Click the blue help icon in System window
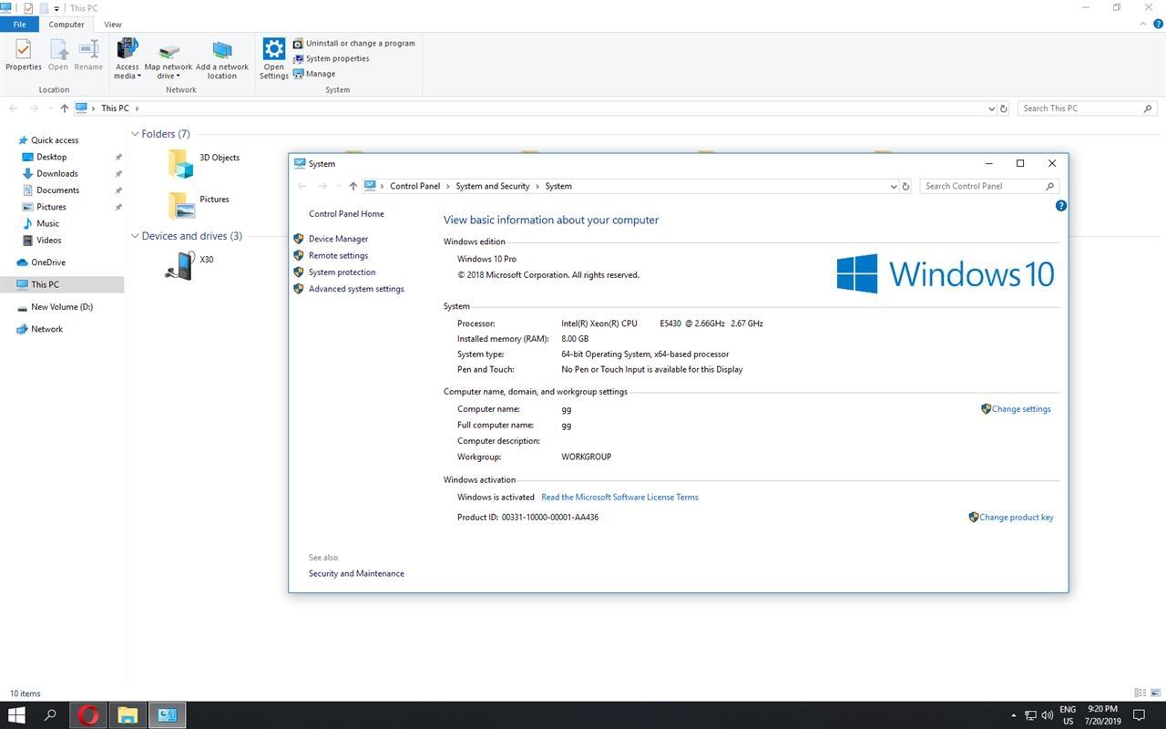This screenshot has height=729, width=1166. (1060, 206)
